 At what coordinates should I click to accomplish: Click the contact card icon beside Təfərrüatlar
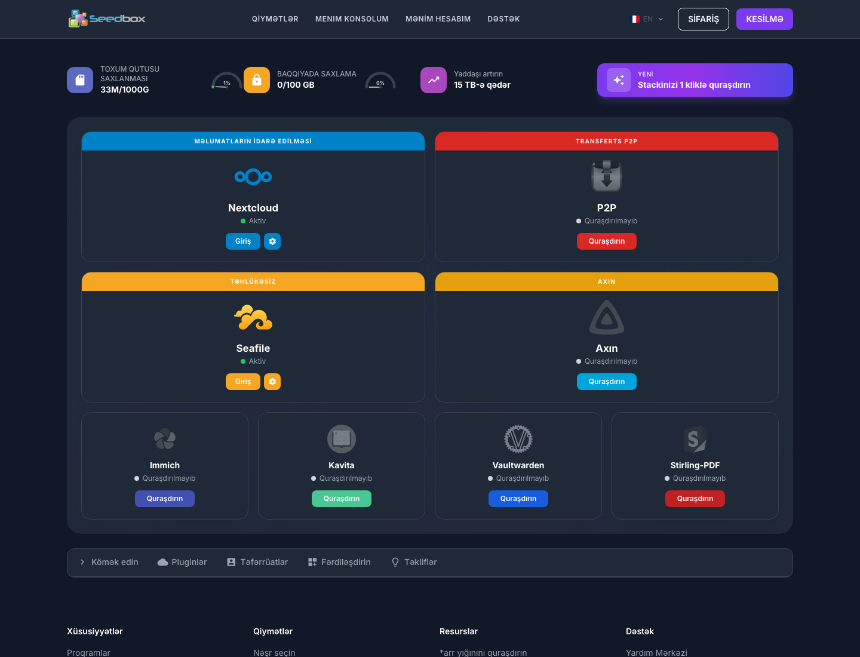(231, 562)
